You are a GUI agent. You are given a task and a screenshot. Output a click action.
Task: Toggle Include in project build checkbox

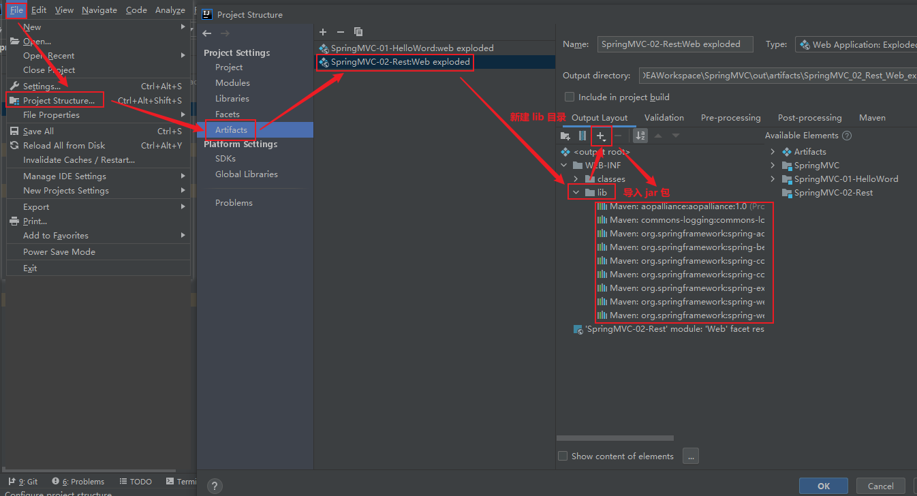[570, 97]
